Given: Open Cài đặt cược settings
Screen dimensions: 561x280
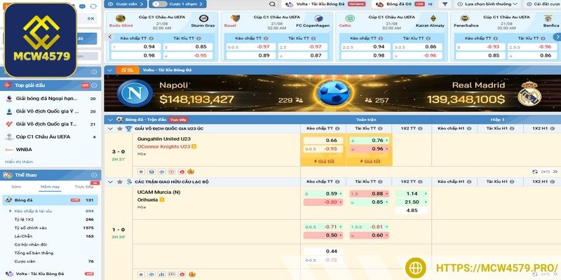Looking at the screenshot, I should [543, 4].
